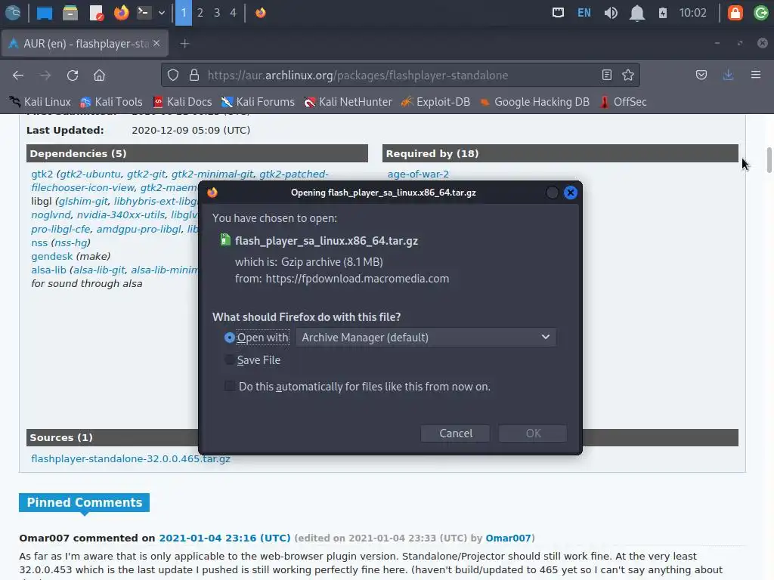Open the tracking protection shield icon
Viewport: 774px width, 580px height.
(173, 75)
